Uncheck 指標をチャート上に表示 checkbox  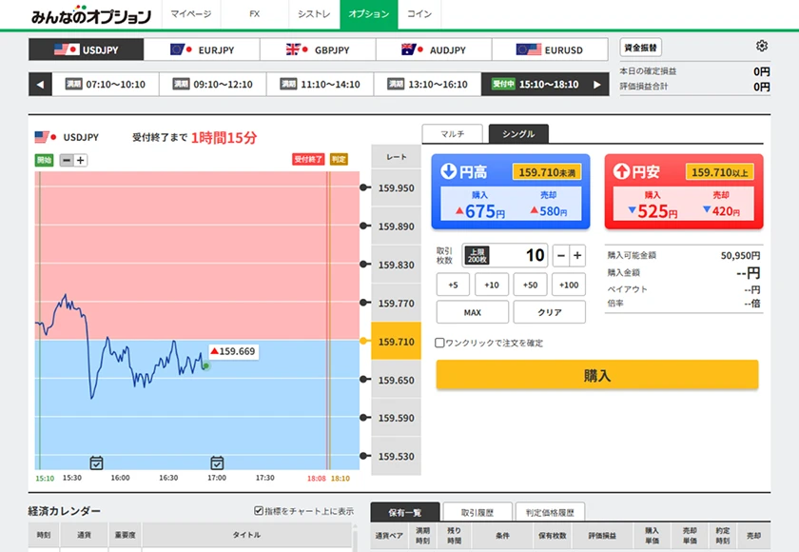tap(259, 510)
